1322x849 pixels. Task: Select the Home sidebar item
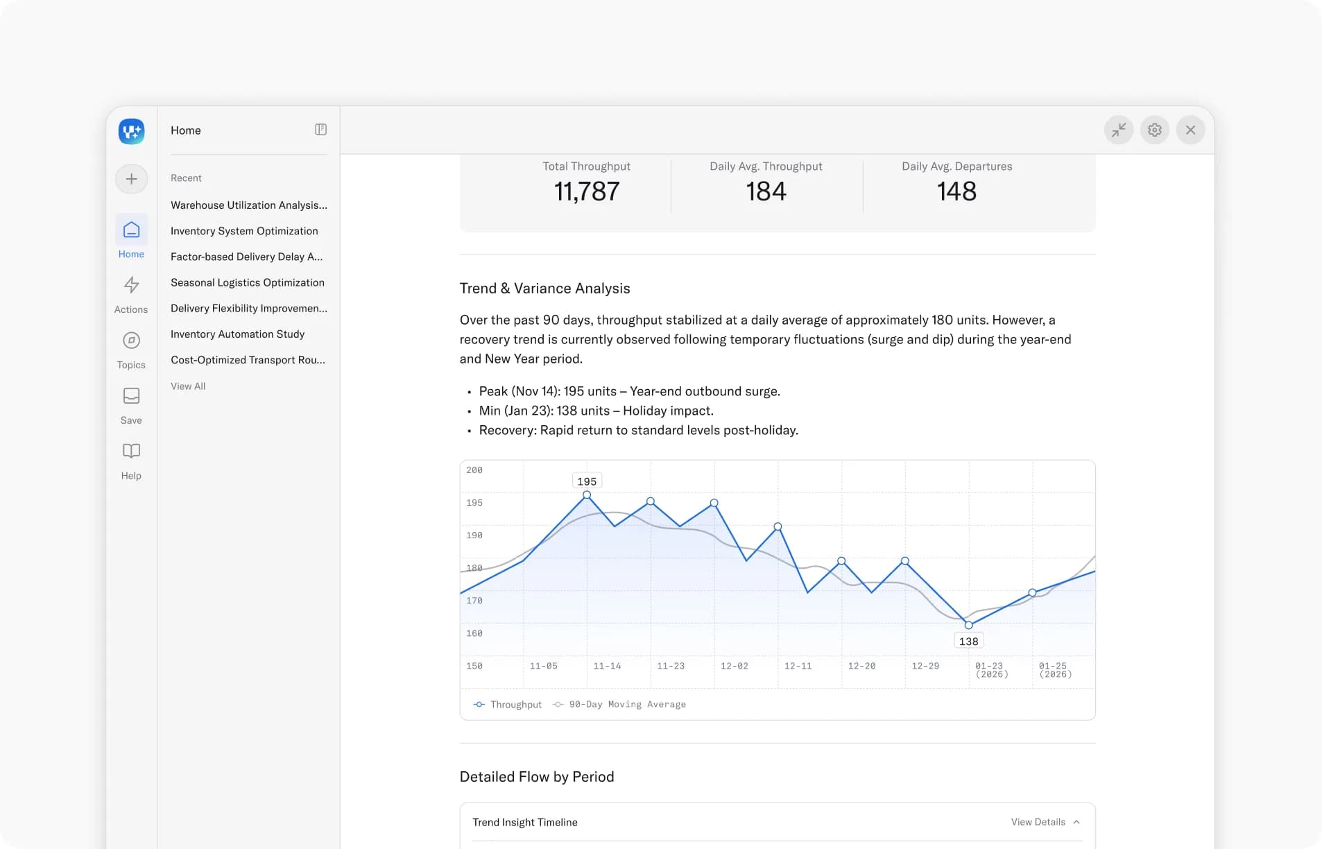[x=131, y=237]
